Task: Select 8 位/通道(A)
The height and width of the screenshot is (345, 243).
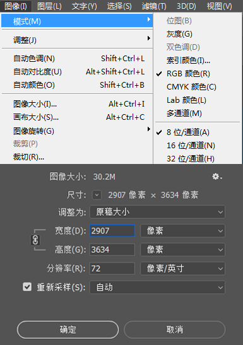Action: tap(198, 132)
